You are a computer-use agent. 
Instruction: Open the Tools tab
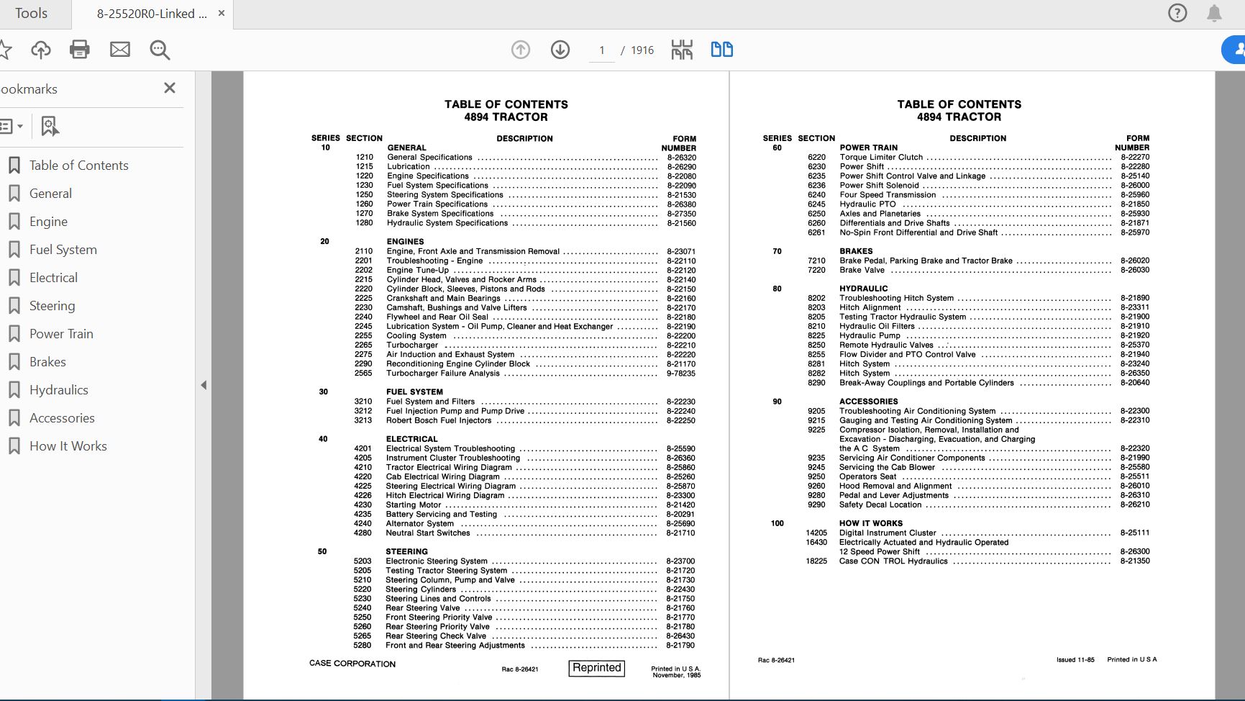pos(32,14)
